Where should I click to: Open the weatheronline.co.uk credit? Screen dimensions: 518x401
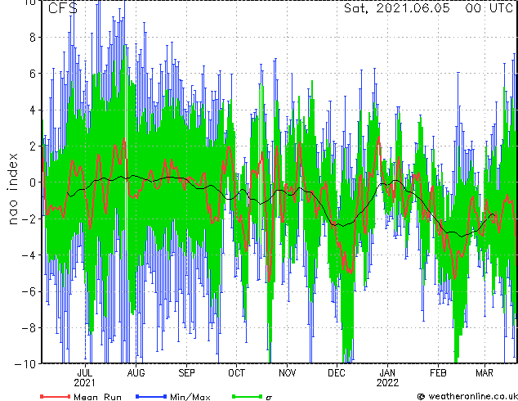467,396
